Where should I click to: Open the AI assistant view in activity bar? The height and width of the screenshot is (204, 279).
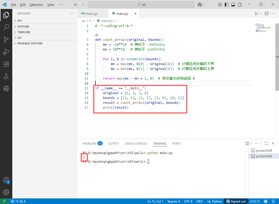point(6,88)
